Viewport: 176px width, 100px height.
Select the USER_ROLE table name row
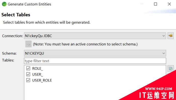pos(42,80)
